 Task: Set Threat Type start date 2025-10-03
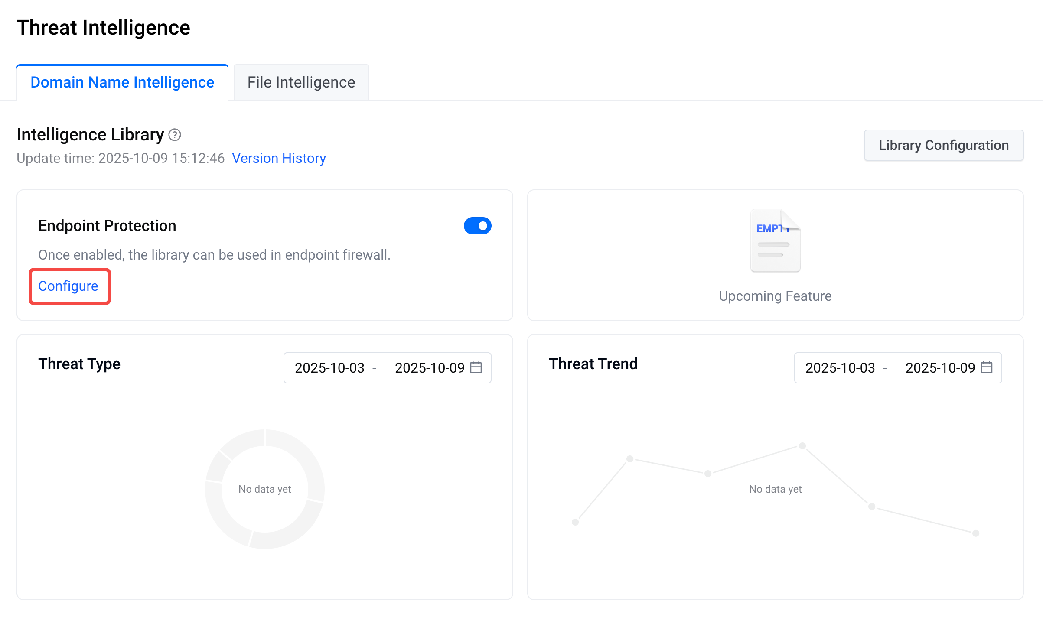pyautogui.click(x=329, y=368)
